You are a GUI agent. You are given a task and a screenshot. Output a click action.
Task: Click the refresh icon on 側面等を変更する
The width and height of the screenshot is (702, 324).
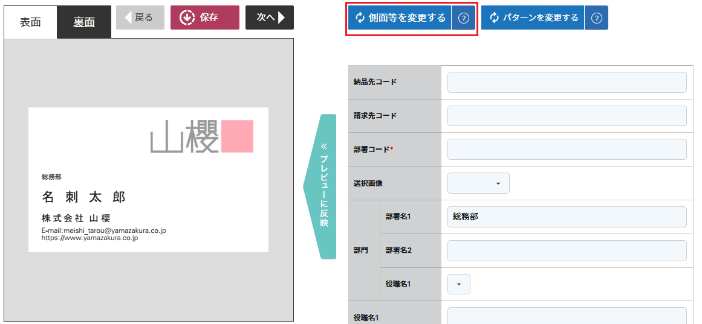coord(360,18)
